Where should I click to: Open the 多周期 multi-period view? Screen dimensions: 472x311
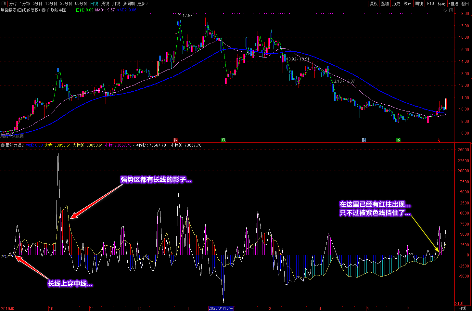pyautogui.click(x=129, y=4)
